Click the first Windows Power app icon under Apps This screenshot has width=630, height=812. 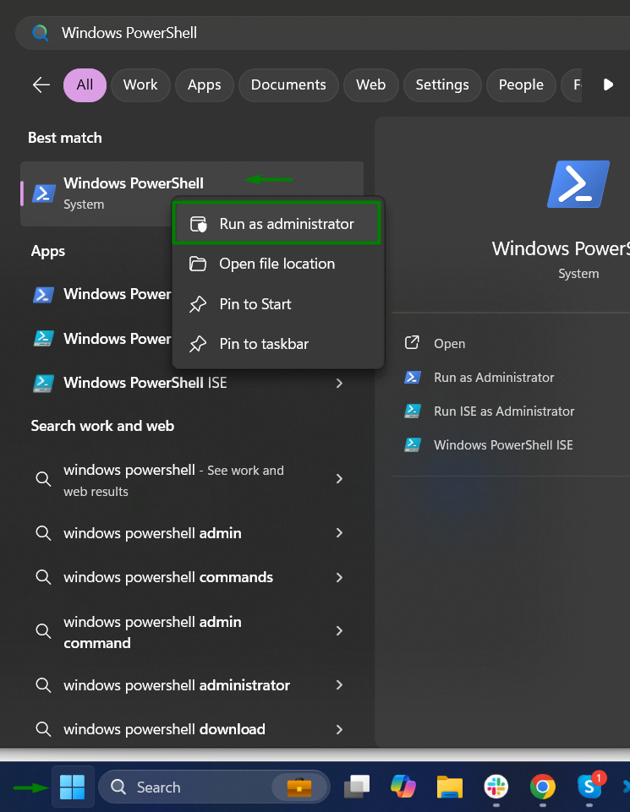pos(43,295)
